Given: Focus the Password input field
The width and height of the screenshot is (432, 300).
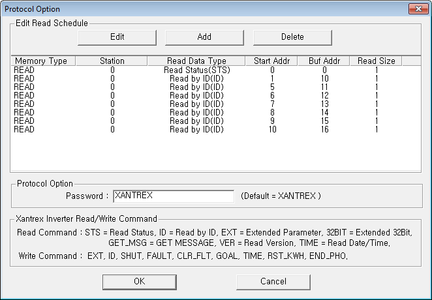Looking at the screenshot, I should tap(174, 196).
